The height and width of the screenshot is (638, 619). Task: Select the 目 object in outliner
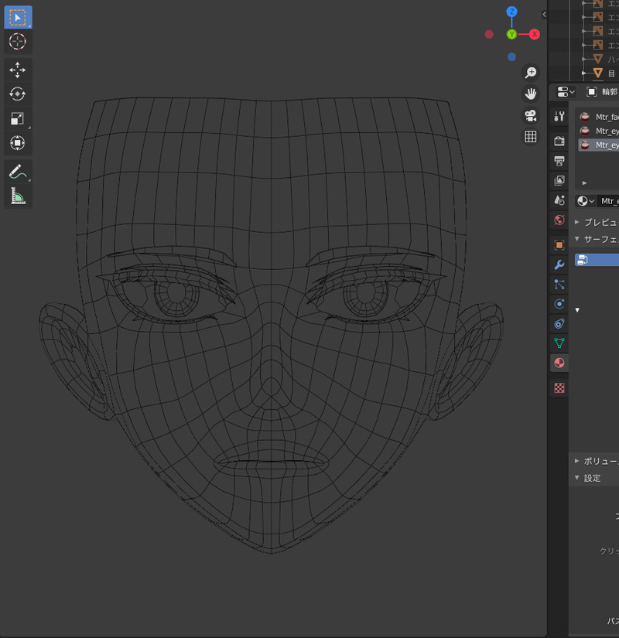point(610,73)
